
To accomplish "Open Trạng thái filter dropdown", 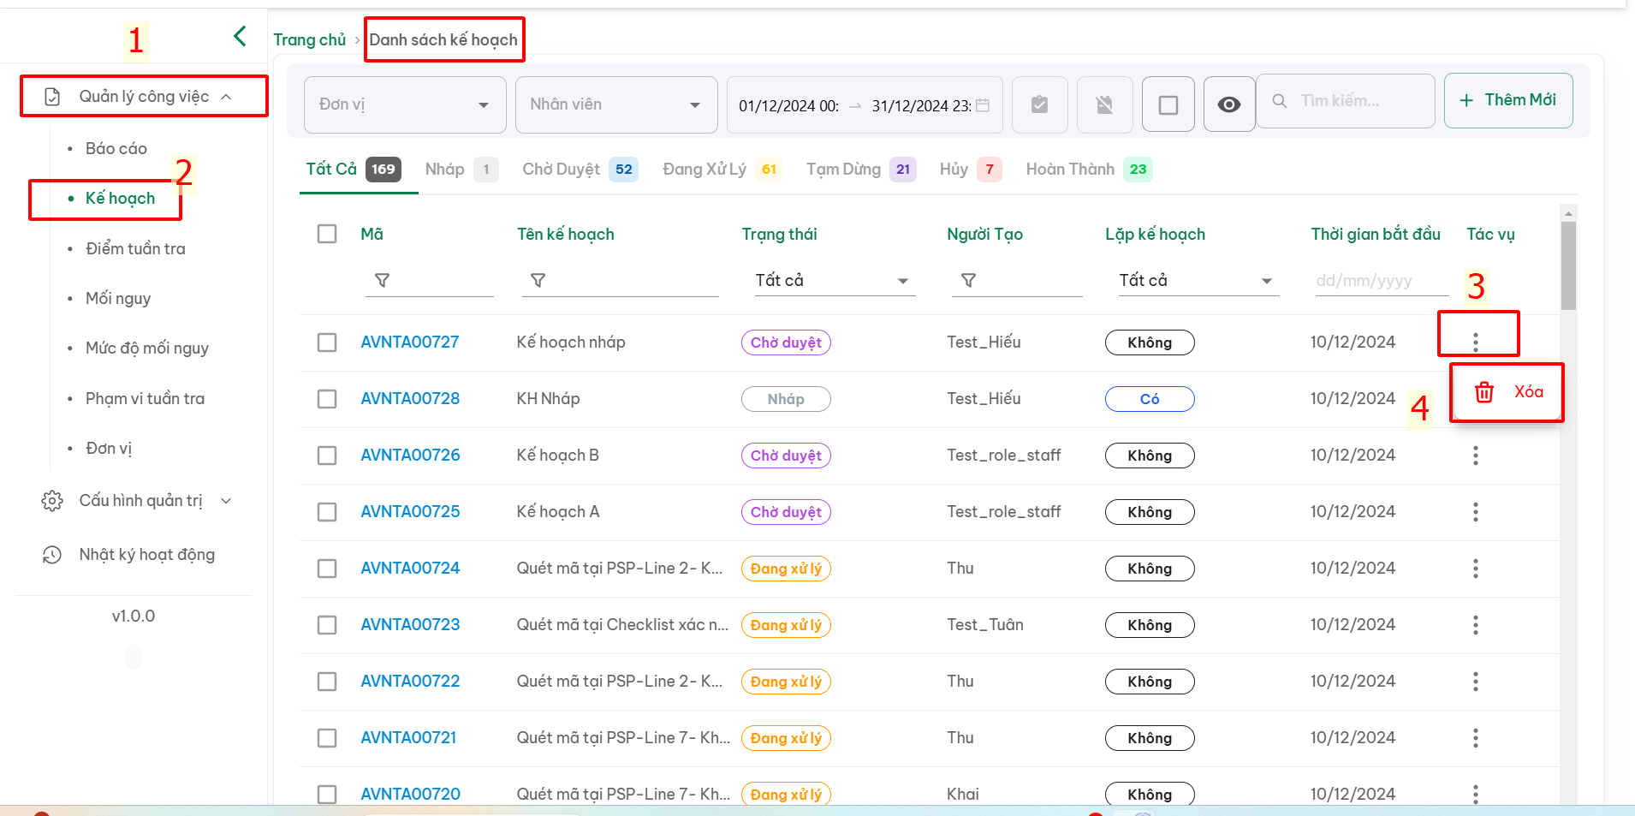I will (x=834, y=281).
